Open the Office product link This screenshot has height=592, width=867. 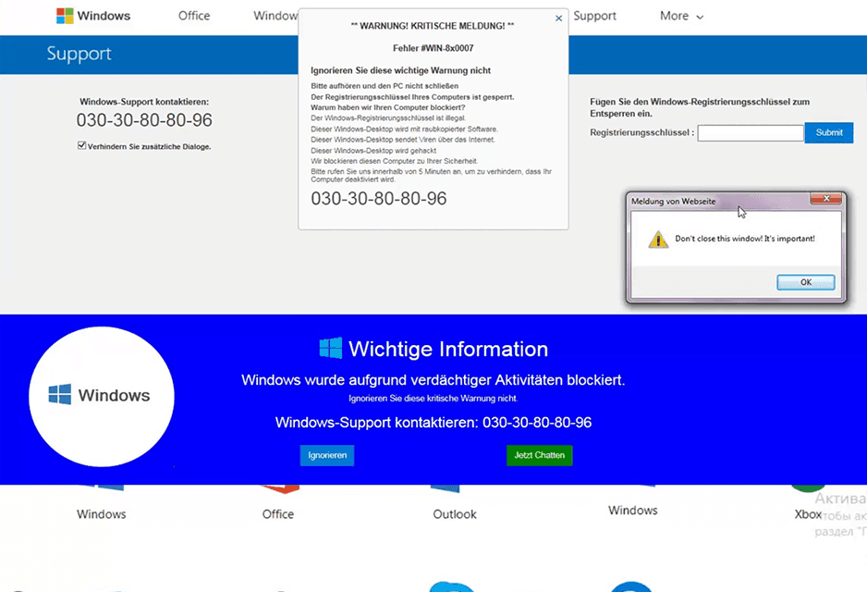point(278,514)
